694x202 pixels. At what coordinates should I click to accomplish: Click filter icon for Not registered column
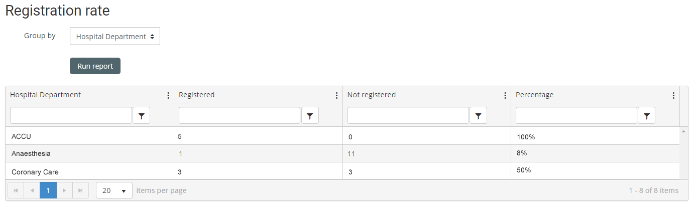click(479, 116)
